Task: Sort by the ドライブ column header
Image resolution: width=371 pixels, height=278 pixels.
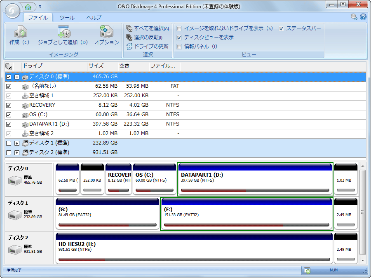Action: coord(54,66)
